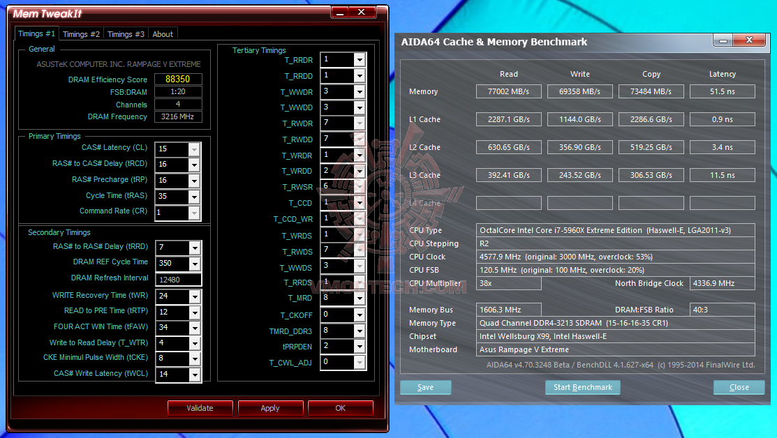The height and width of the screenshot is (438, 777).
Task: Select the Memory Write value 69358 MB/s
Action: tap(579, 91)
